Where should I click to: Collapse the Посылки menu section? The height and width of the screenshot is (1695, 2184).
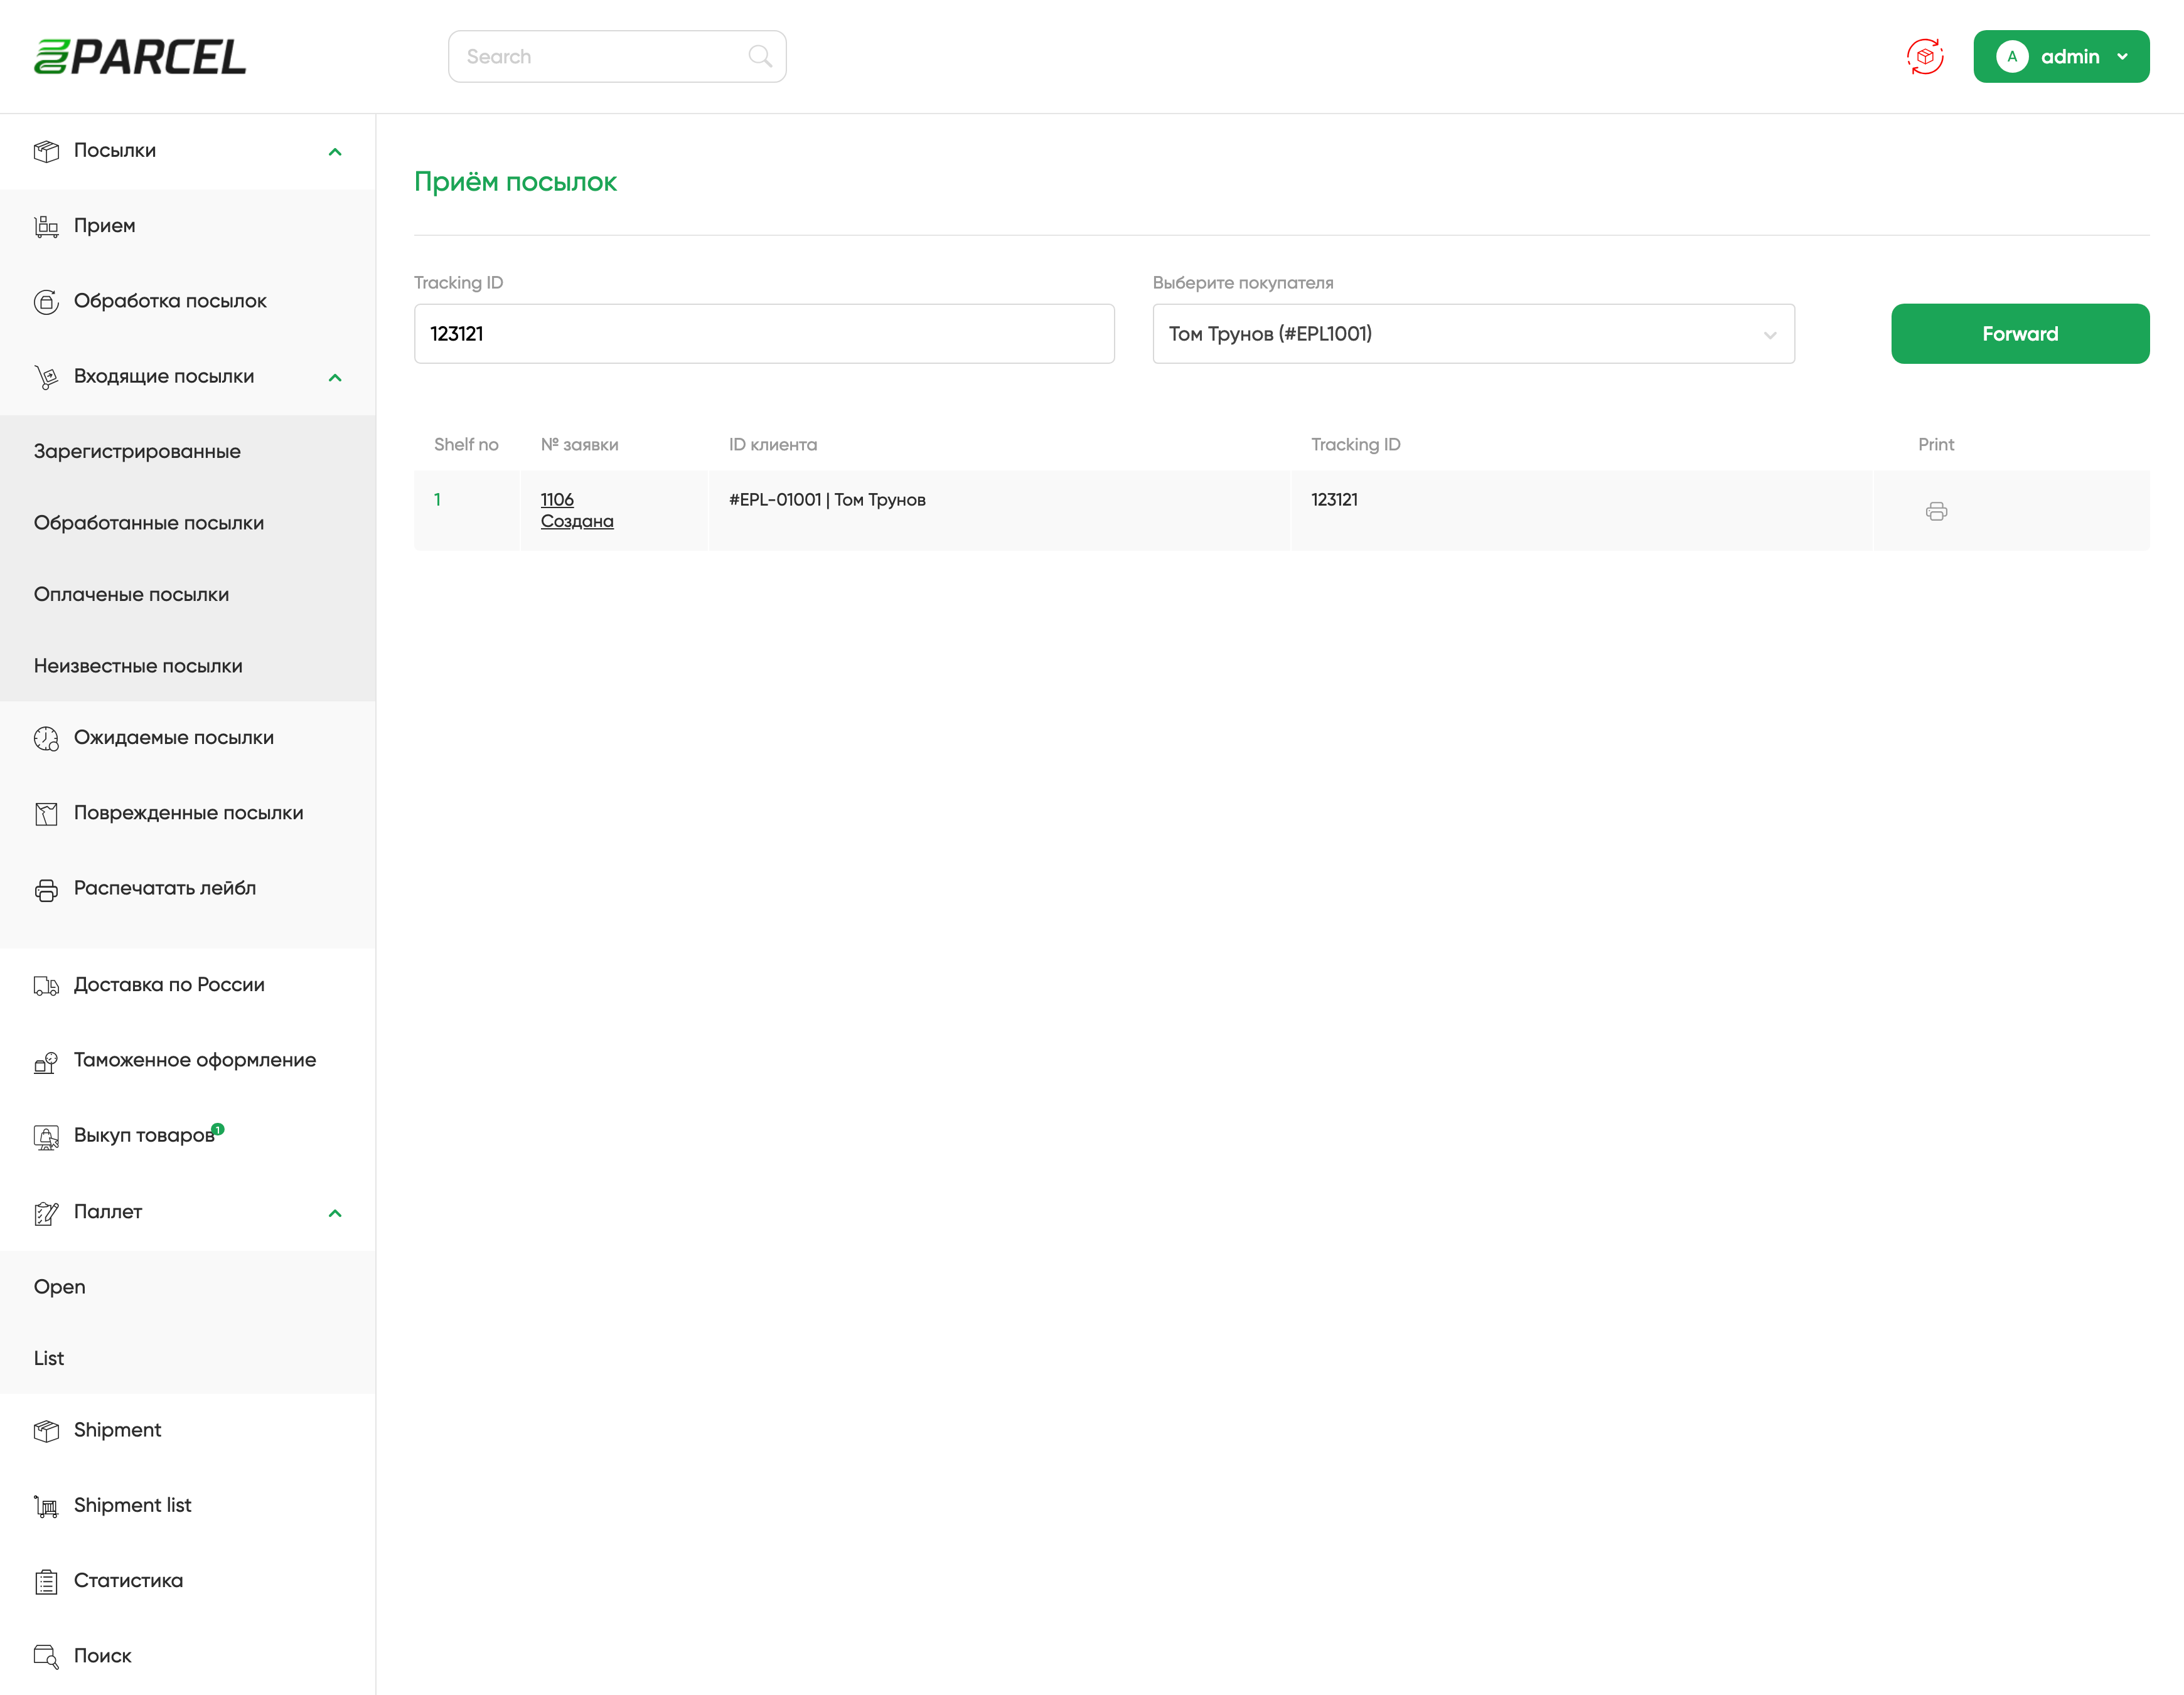tap(335, 152)
